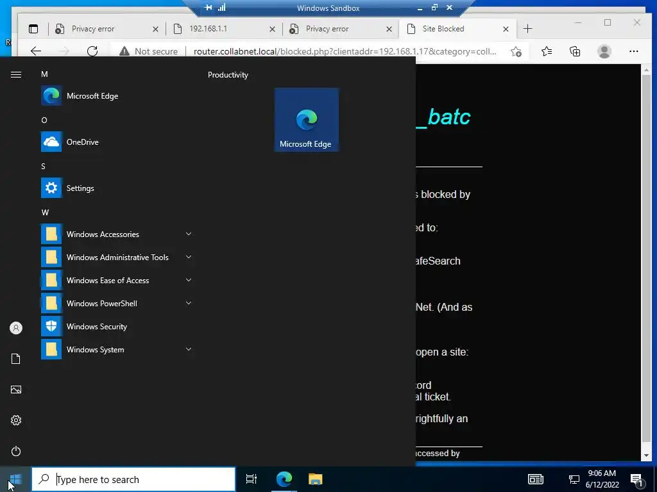Open Settings in the Start app list
The width and height of the screenshot is (657, 492).
click(x=117, y=188)
